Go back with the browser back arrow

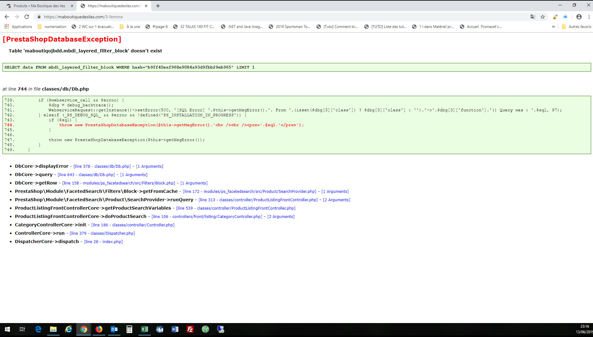click(7, 17)
